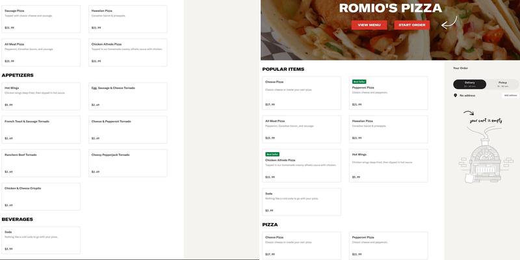Click the Romio's Pizza title heading
Screen dimensions: 520x260
[x=390, y=8]
